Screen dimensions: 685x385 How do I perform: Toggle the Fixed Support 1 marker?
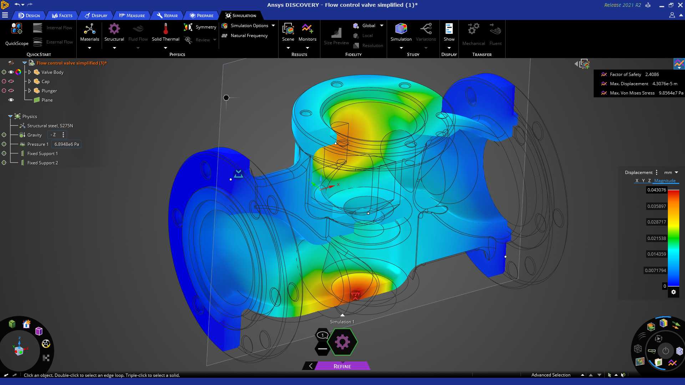[4, 153]
